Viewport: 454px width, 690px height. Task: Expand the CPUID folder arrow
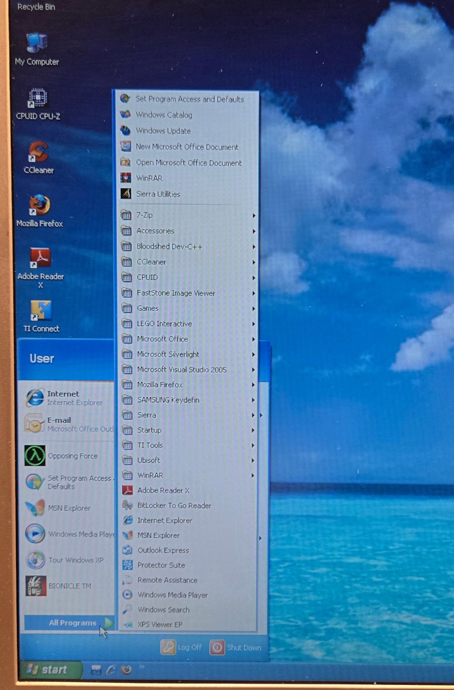tap(254, 278)
